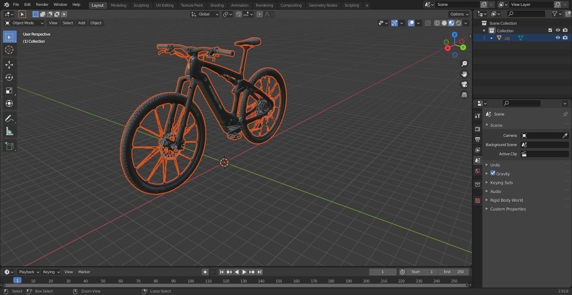Open the Tool properties tab

tap(477, 115)
